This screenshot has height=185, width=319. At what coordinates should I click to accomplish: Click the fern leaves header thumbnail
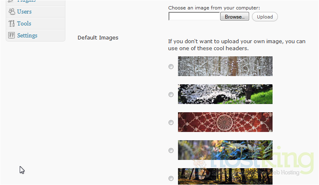[225, 150]
